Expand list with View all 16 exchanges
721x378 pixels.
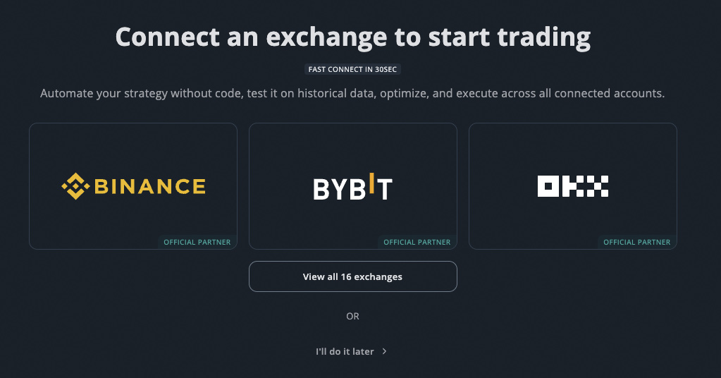[353, 276]
